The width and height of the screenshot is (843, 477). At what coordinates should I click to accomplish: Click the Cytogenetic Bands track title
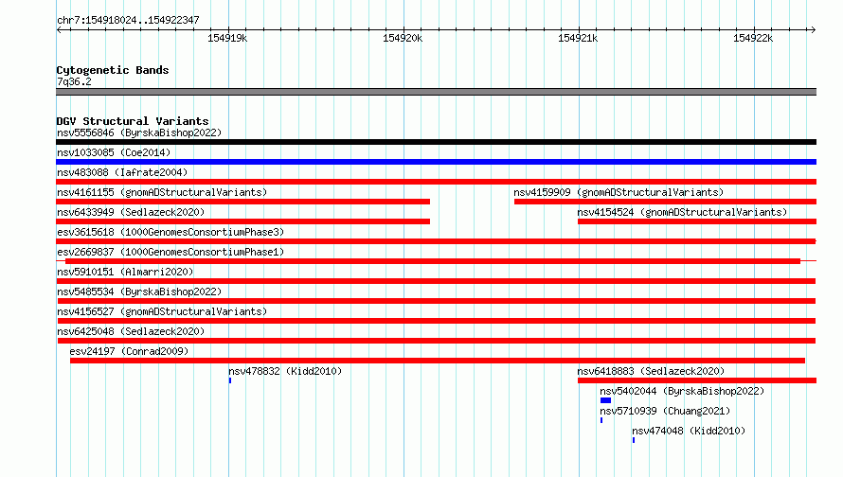tap(113, 70)
